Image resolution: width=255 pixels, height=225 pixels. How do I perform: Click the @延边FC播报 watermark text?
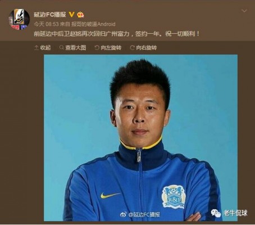point(144,214)
